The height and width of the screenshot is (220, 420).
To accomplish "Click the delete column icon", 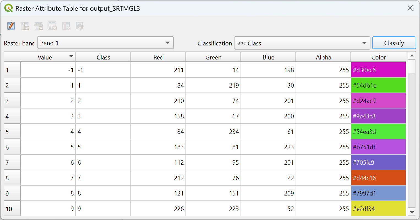I will point(66,26).
